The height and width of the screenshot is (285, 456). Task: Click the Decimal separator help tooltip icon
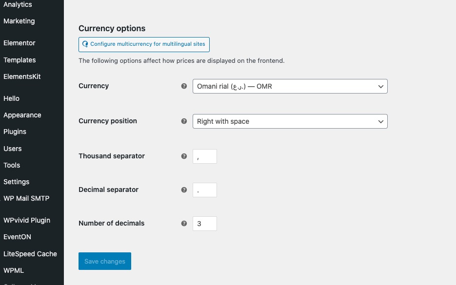(184, 190)
